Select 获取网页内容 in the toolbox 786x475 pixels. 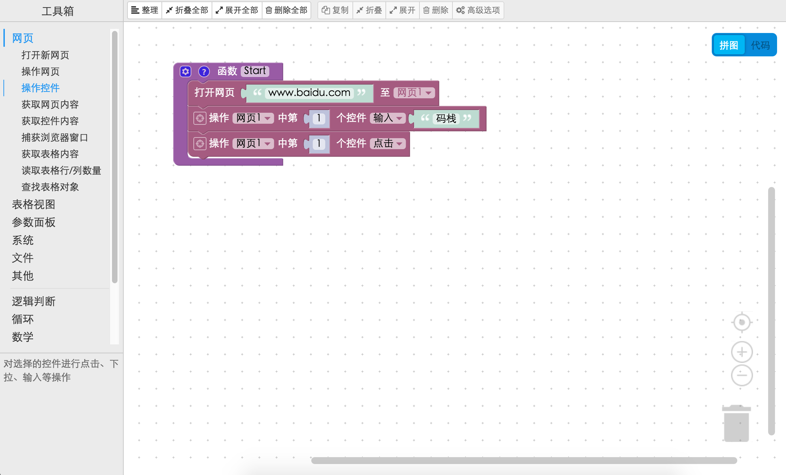coord(50,104)
